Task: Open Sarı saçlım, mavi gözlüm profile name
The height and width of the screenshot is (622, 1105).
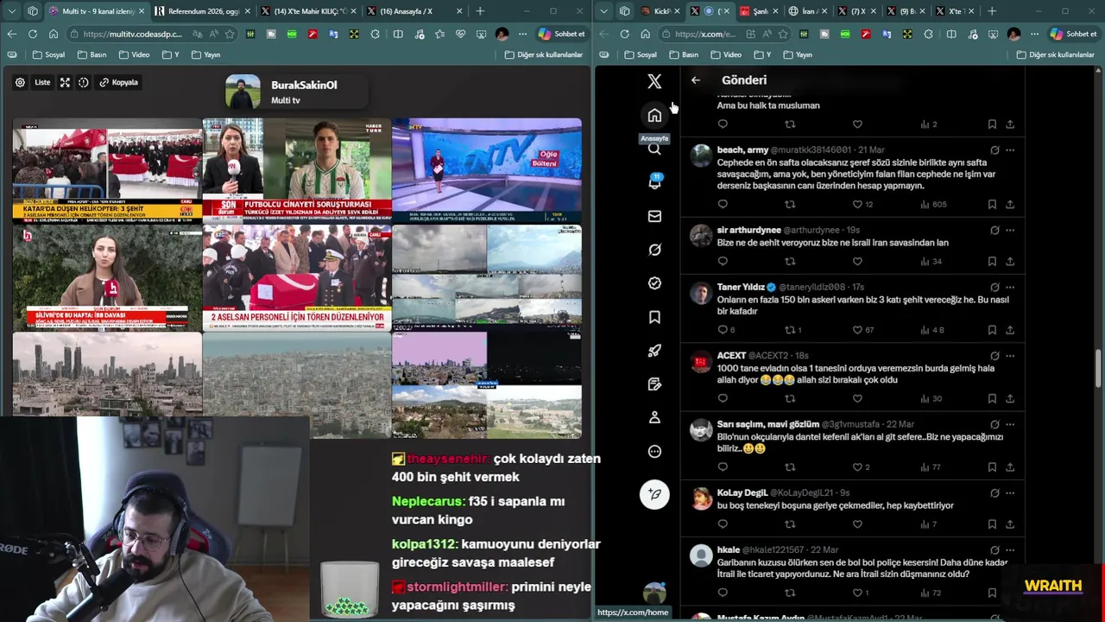Action: pyautogui.click(x=767, y=425)
